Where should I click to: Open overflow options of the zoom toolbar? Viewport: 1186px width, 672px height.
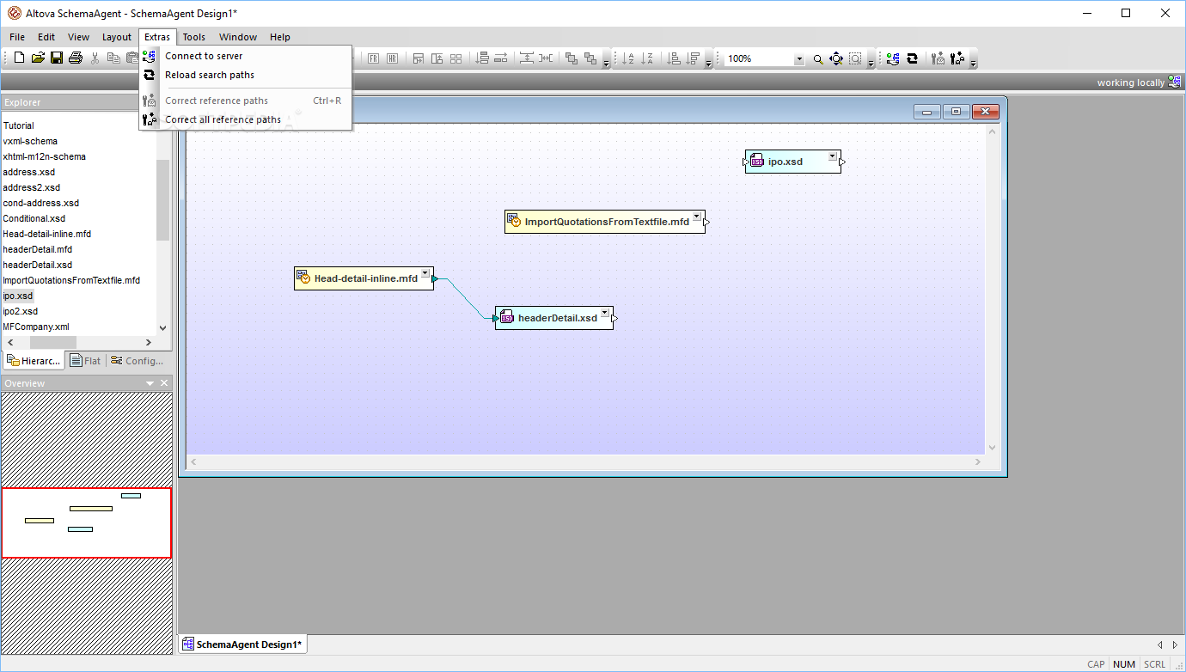[871, 63]
